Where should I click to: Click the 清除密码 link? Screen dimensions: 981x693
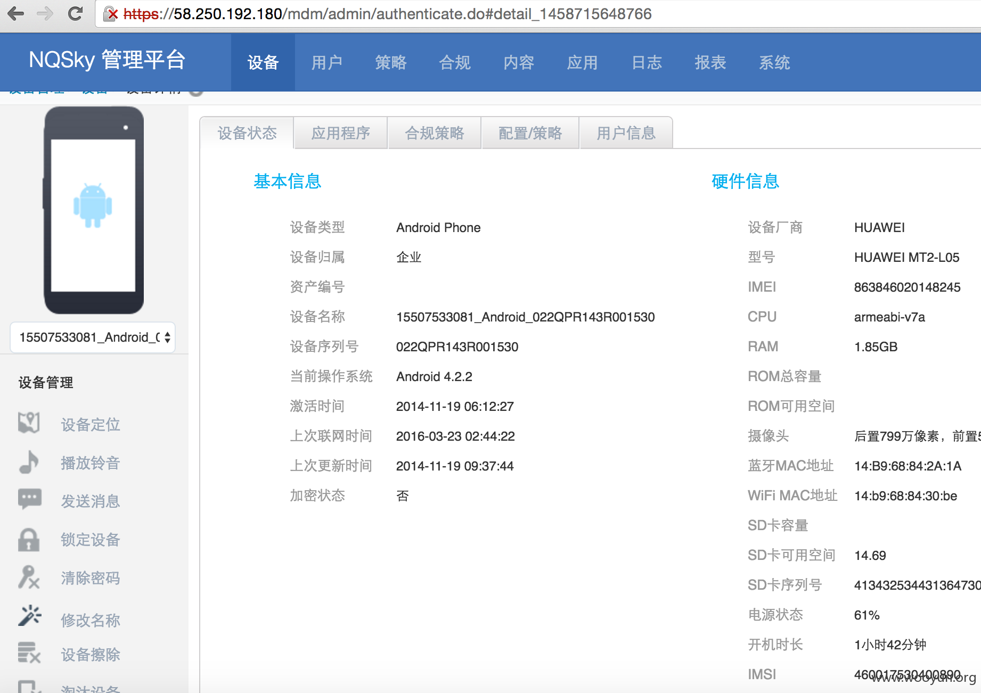click(x=91, y=578)
